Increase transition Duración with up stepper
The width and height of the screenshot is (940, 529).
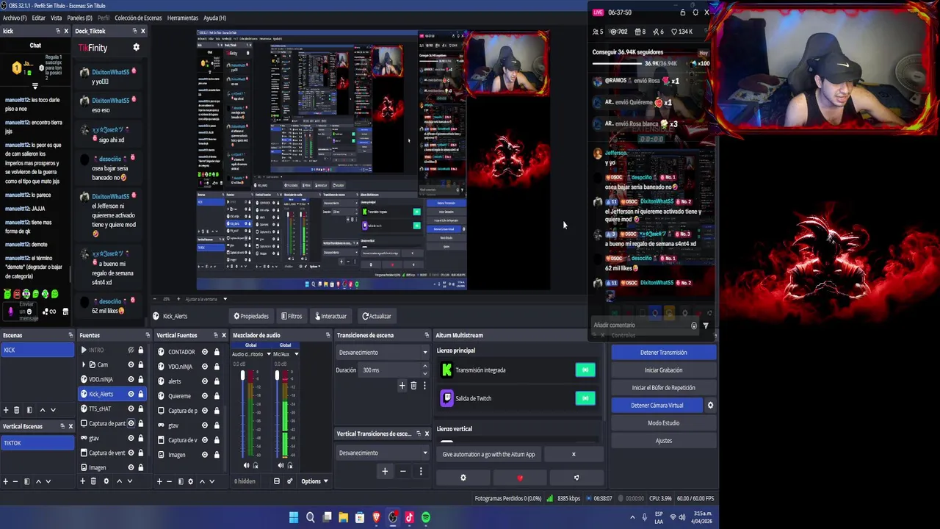tap(424, 367)
